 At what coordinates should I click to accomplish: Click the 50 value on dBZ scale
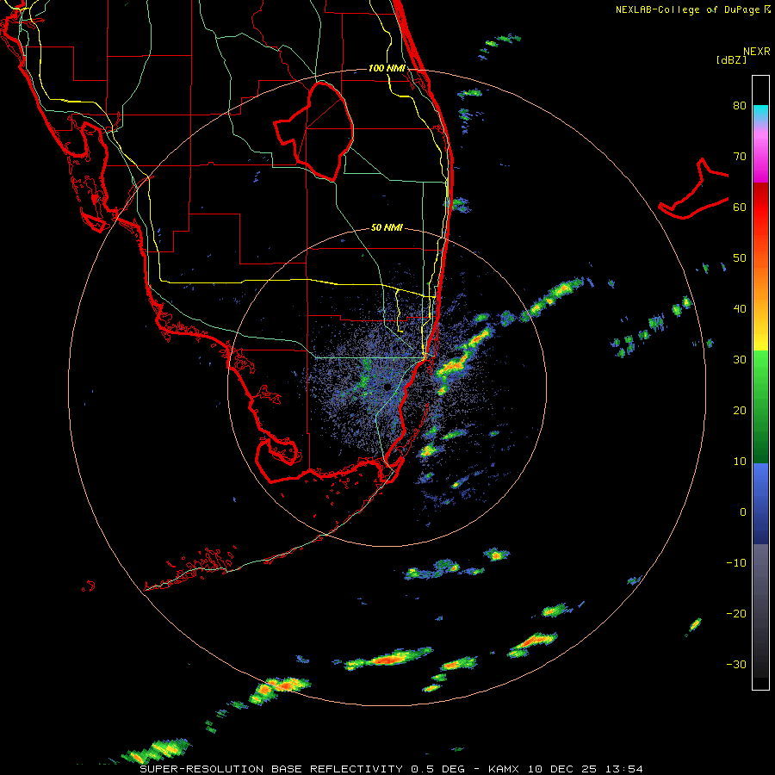point(740,258)
